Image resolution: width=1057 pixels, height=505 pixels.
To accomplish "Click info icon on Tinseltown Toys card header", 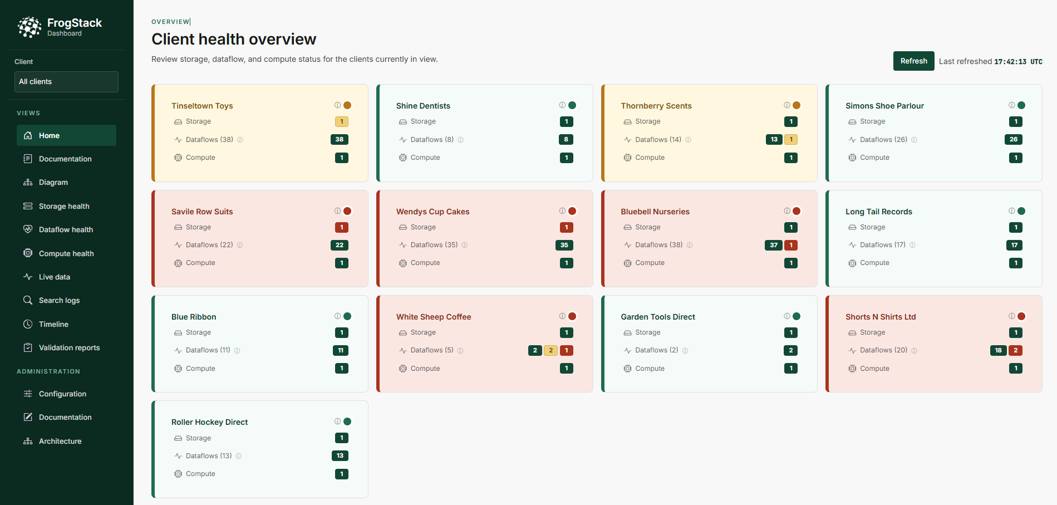I will 337,105.
